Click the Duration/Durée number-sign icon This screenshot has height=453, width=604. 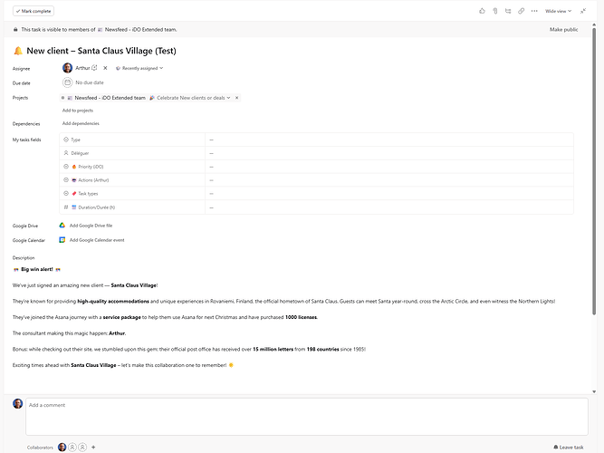[x=66, y=207]
